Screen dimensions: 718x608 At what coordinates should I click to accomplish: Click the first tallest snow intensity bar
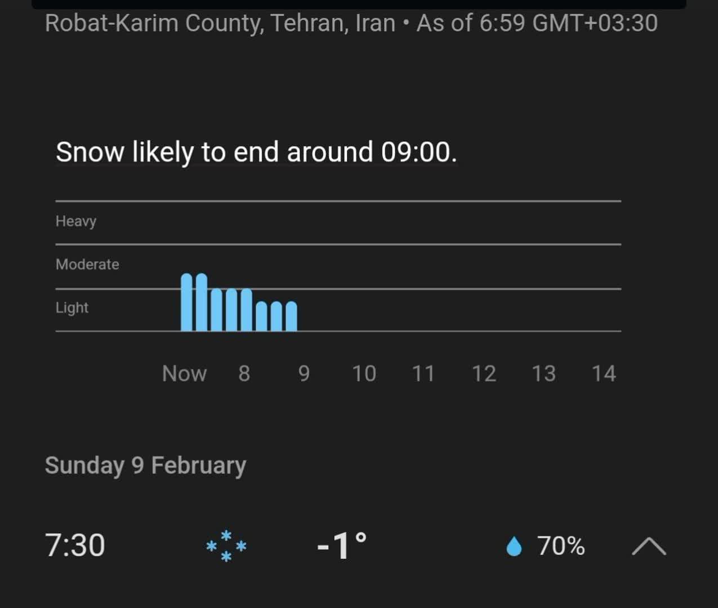pos(186,302)
